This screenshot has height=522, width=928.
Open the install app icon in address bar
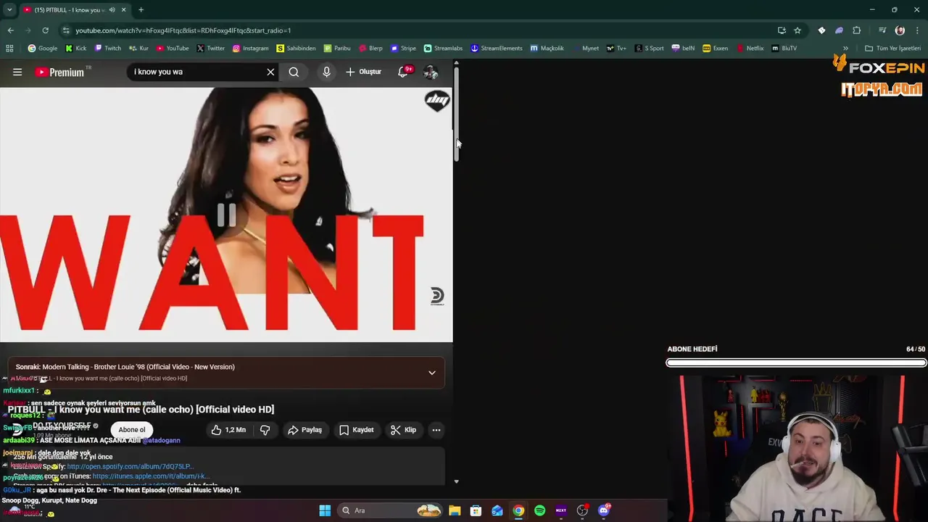782,30
